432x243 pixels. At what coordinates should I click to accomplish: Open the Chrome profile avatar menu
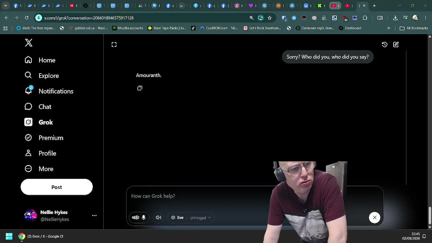click(415, 18)
